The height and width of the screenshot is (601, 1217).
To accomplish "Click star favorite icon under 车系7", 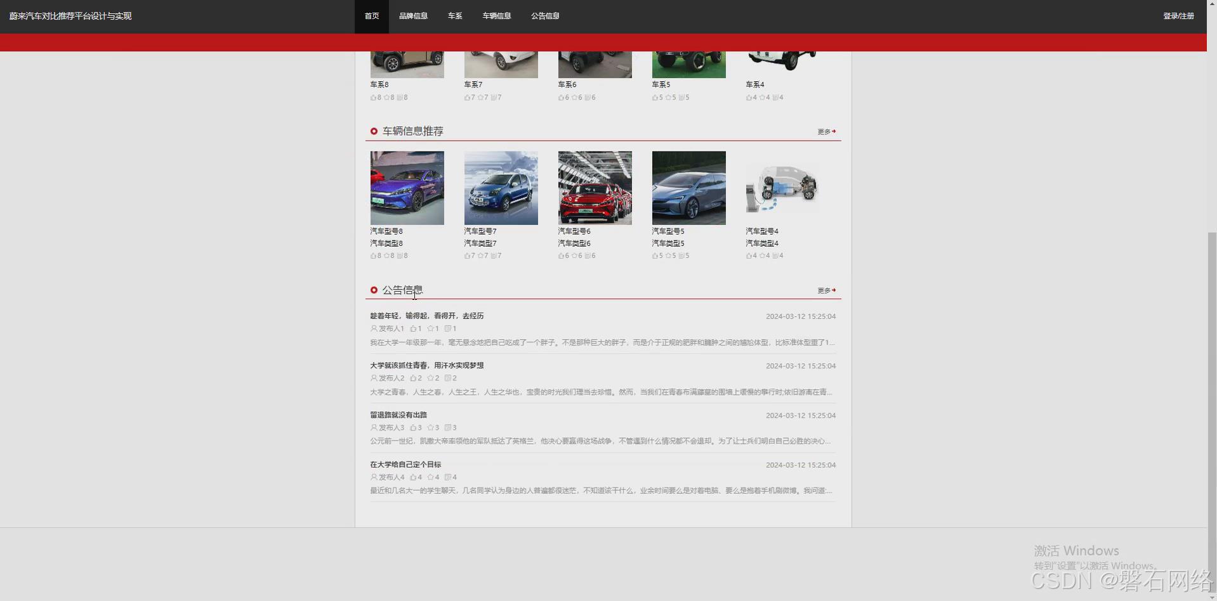I will [480, 98].
